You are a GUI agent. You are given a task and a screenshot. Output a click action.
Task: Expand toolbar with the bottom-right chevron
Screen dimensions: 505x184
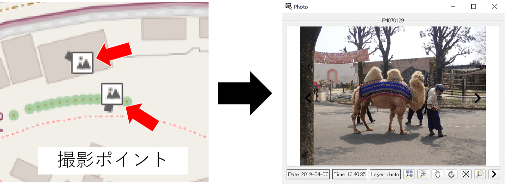(494, 174)
